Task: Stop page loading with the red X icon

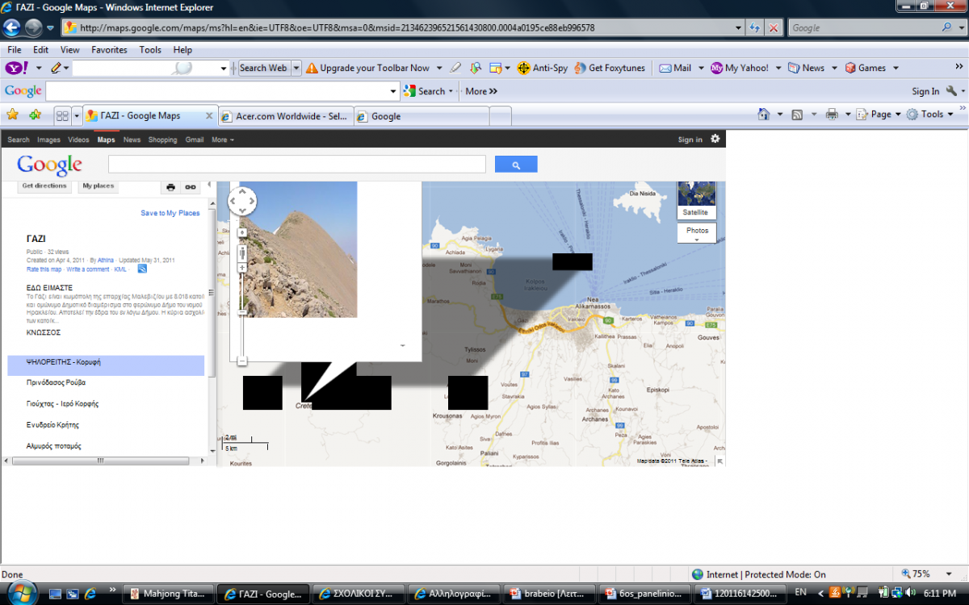Action: [x=774, y=27]
